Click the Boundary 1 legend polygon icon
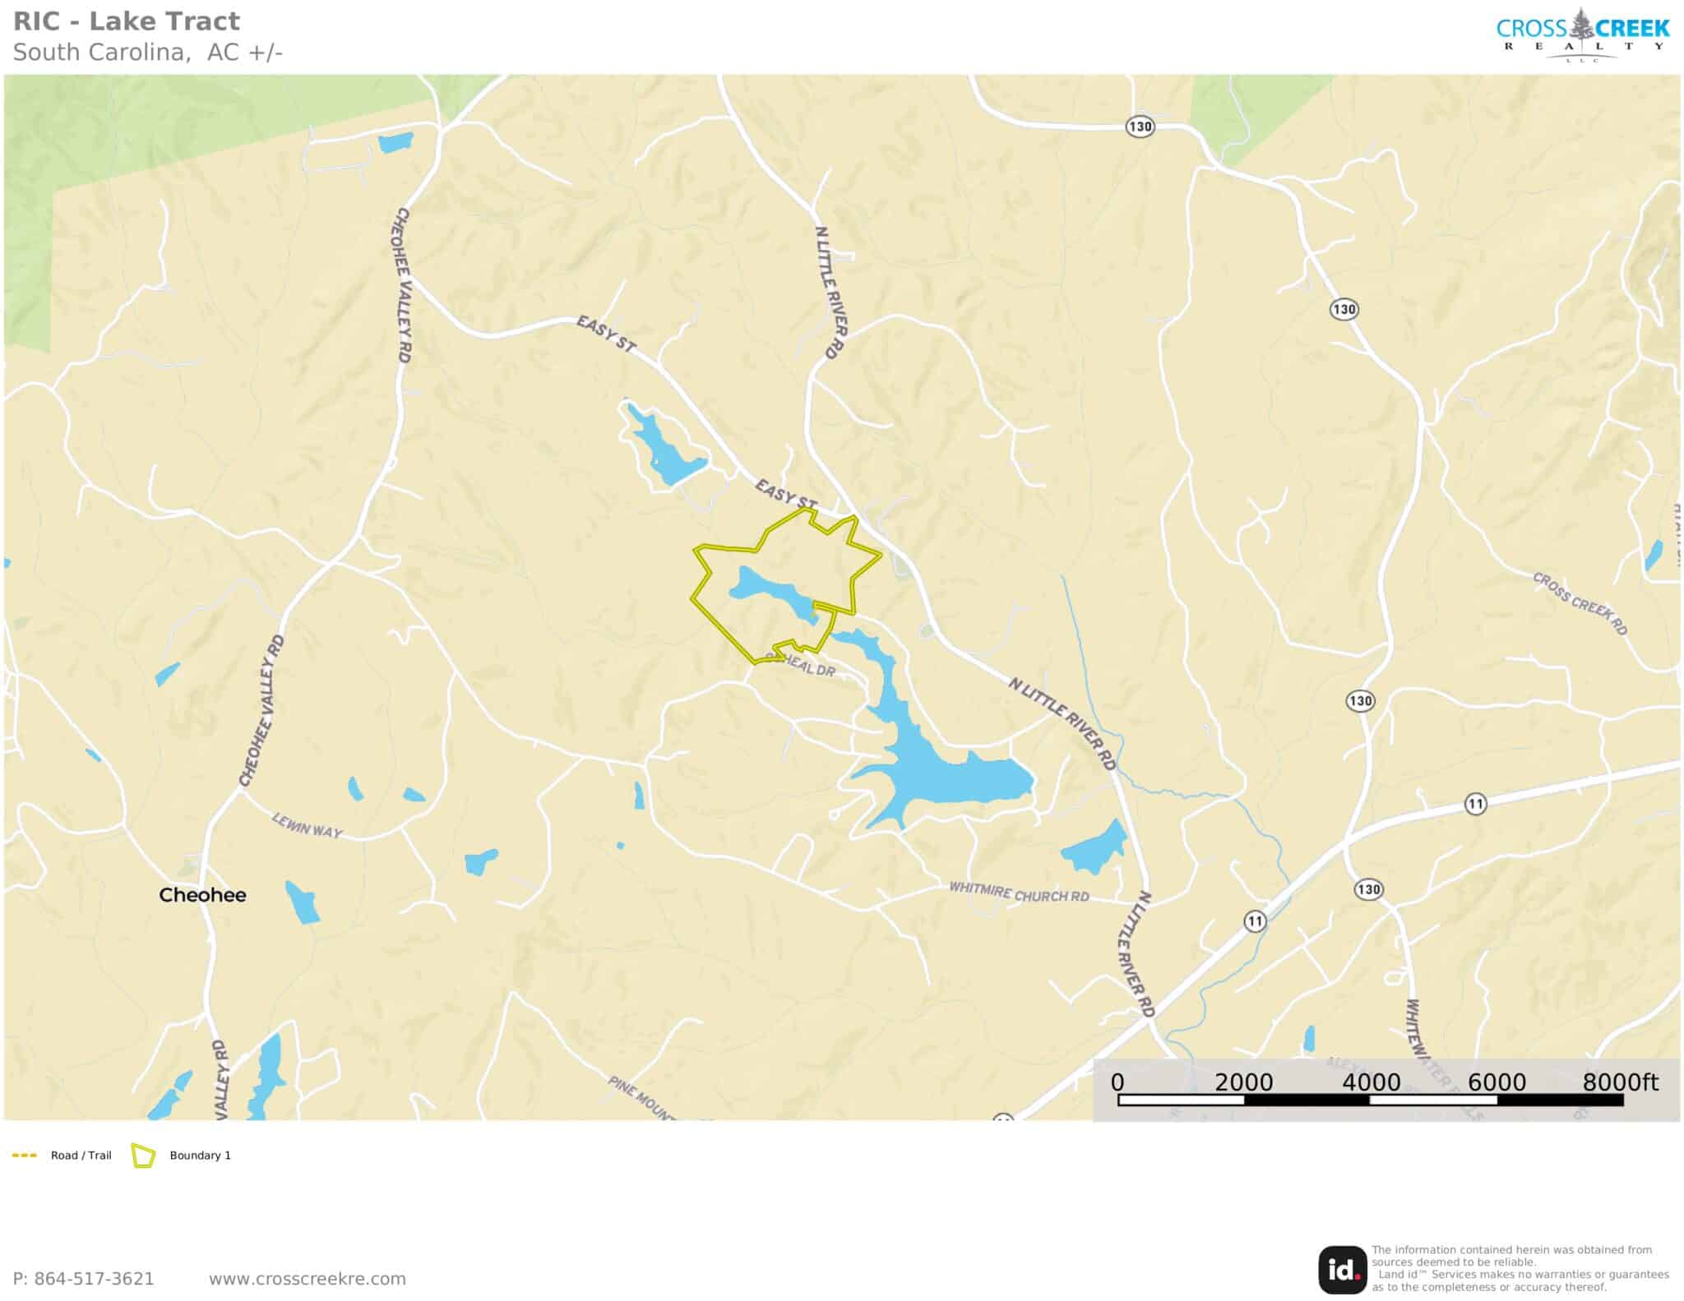Image resolution: width=1684 pixels, height=1301 pixels. tap(143, 1156)
